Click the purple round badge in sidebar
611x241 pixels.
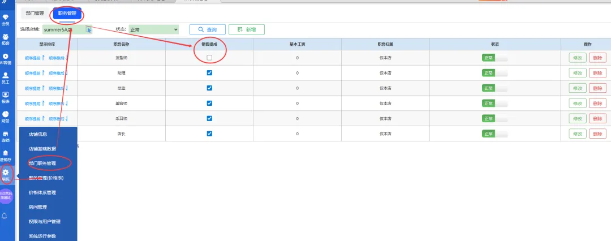click(6, 196)
